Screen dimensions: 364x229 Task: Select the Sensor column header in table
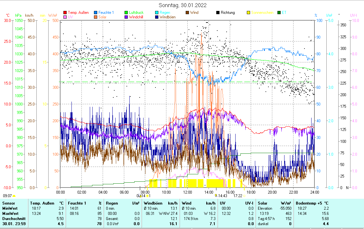(x=8, y=203)
